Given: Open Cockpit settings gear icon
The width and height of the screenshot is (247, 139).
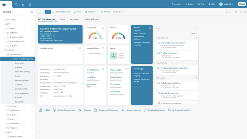Looking at the screenshot, I should pyautogui.click(x=32, y=12).
